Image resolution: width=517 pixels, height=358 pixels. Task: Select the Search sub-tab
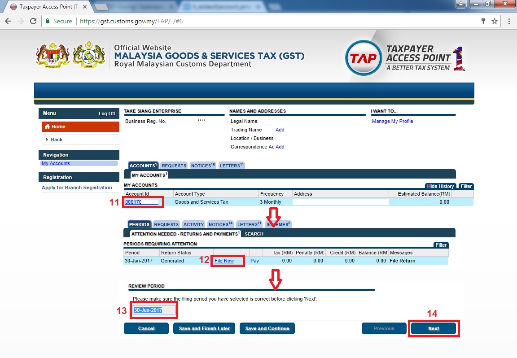[x=254, y=234]
